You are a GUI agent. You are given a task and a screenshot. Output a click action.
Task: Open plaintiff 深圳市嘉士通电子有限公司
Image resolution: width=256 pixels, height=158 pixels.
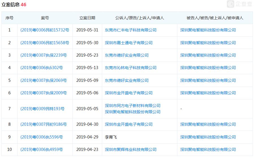(129, 43)
